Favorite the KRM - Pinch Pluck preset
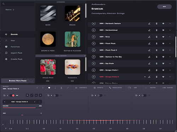The width and height of the screenshot is (177, 132). [x=163, y=43]
